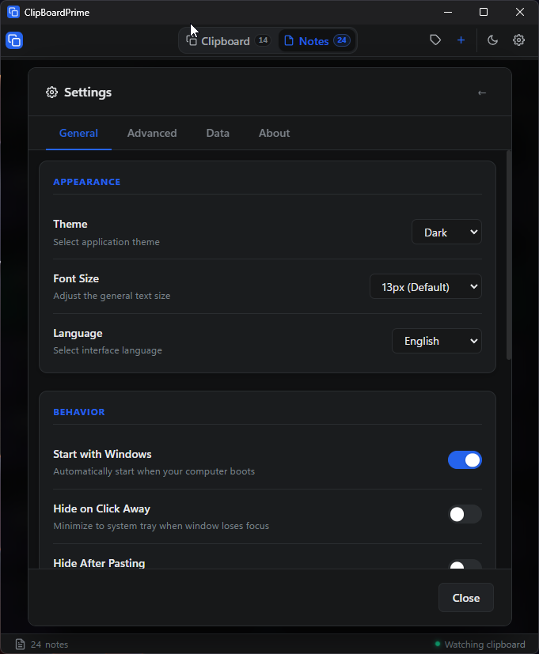Enable the Hide After Pasting toggle

coord(465,565)
